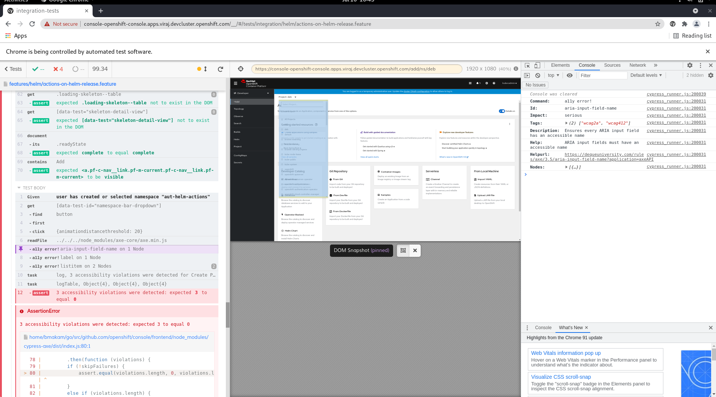Switch to the Network tab in DevTools

pyautogui.click(x=637, y=65)
